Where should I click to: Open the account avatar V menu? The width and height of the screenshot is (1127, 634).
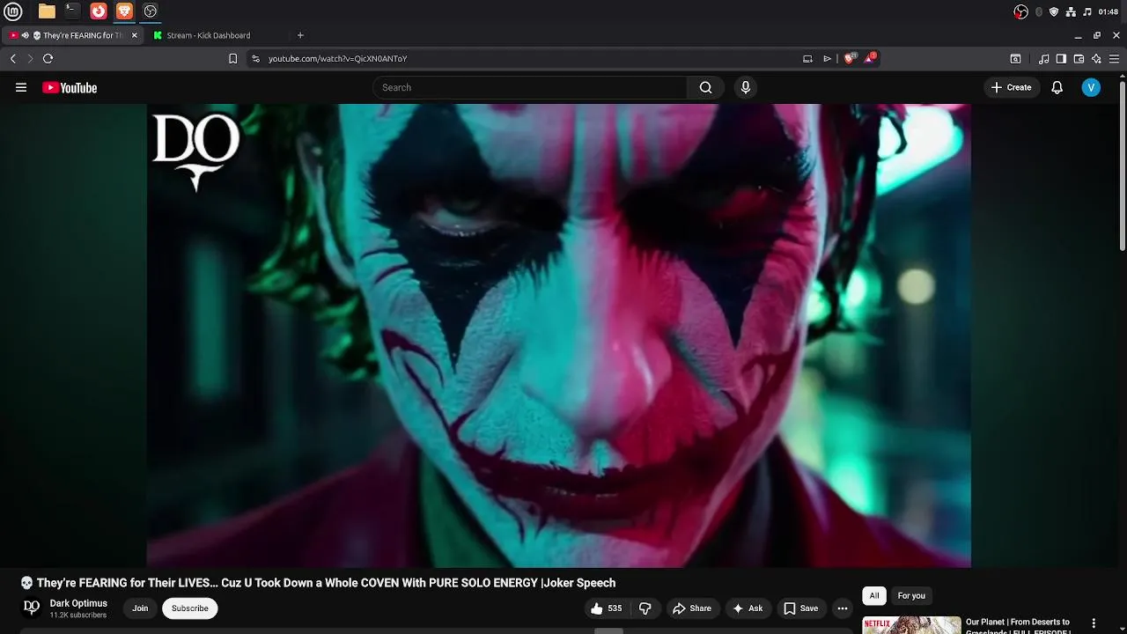pyautogui.click(x=1091, y=87)
